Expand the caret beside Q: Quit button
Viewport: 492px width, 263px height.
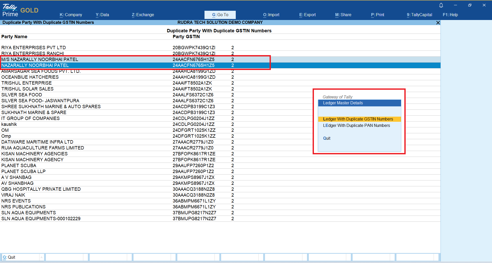click(41, 257)
